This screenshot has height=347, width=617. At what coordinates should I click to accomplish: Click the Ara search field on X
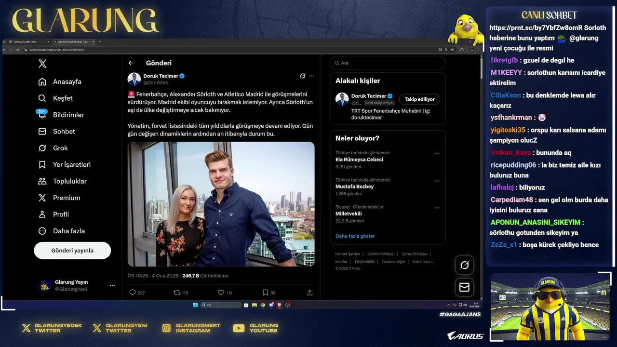tap(388, 63)
